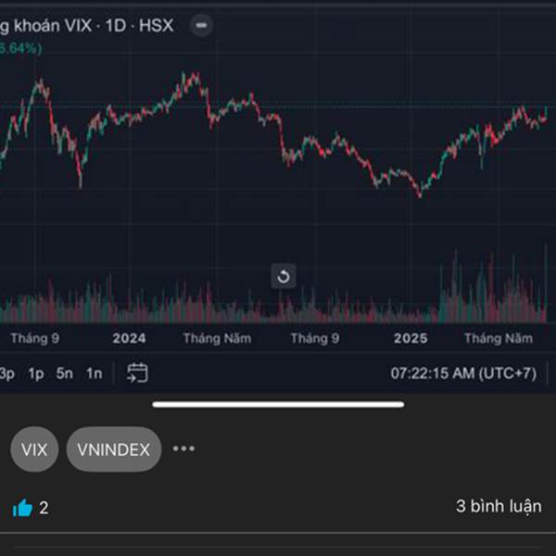Image resolution: width=556 pixels, height=556 pixels.
Task: Click the Tháng 9 label near 2025
Action: tap(315, 338)
